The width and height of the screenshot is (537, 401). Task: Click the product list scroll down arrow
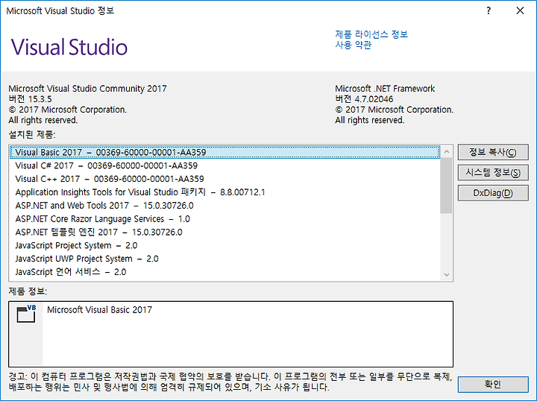446,275
